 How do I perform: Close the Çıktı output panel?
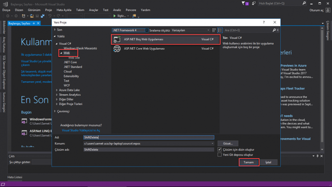point(322,156)
